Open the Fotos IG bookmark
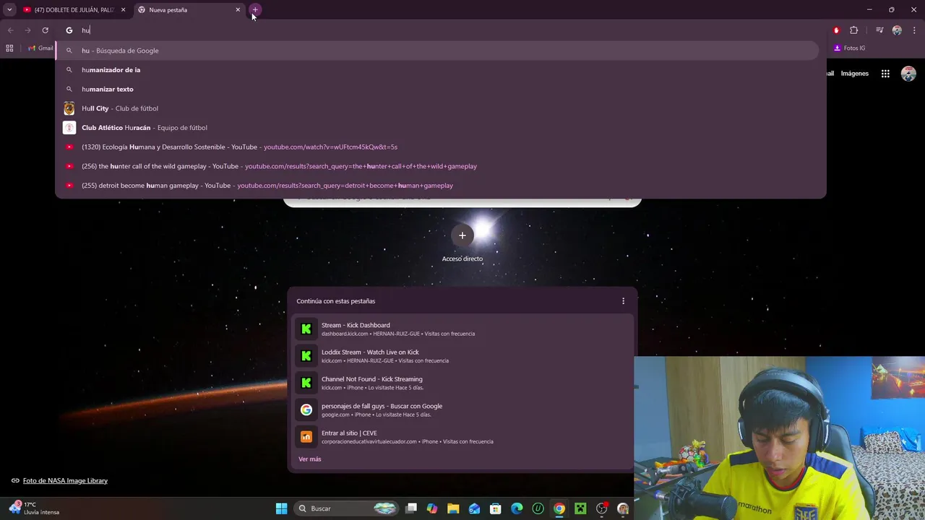 [849, 48]
